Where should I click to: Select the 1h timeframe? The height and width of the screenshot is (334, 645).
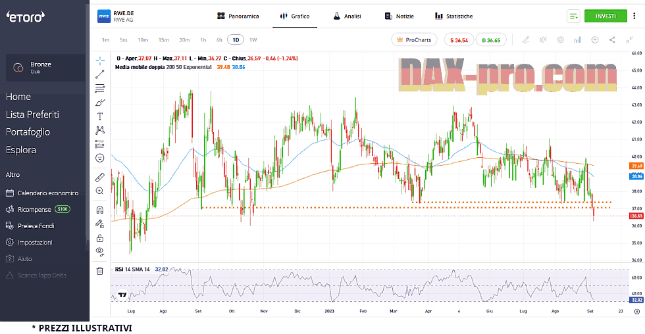point(203,40)
